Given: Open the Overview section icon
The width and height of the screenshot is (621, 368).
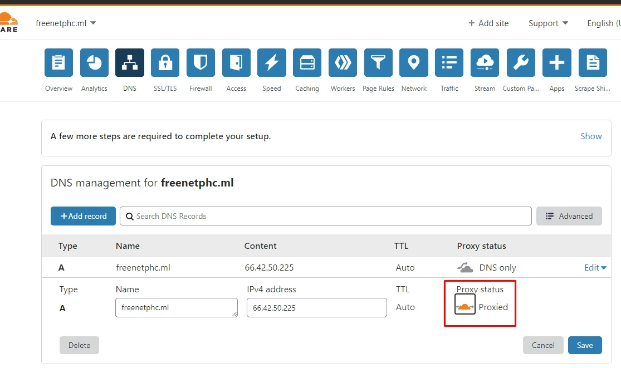Looking at the screenshot, I should [x=58, y=62].
